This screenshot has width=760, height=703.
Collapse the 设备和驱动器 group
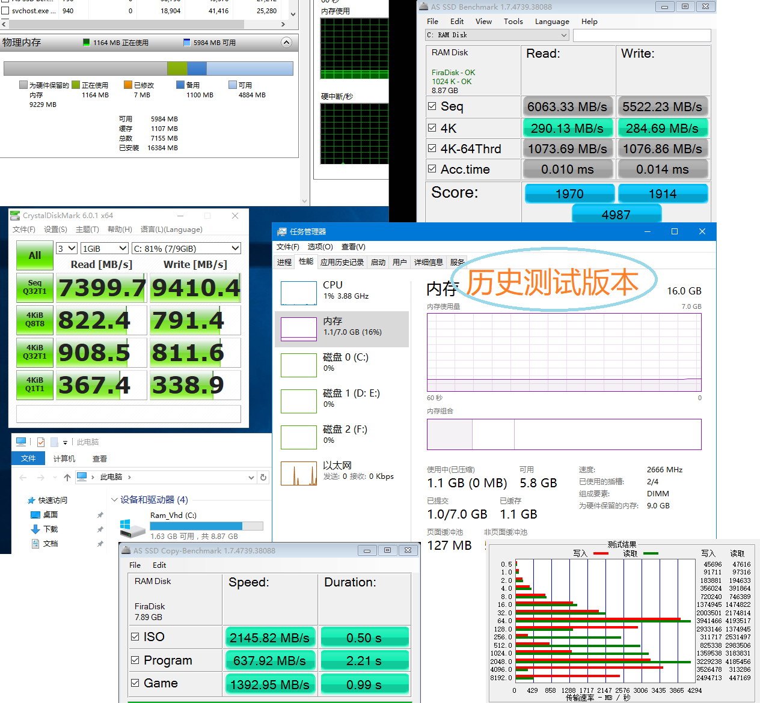(114, 500)
